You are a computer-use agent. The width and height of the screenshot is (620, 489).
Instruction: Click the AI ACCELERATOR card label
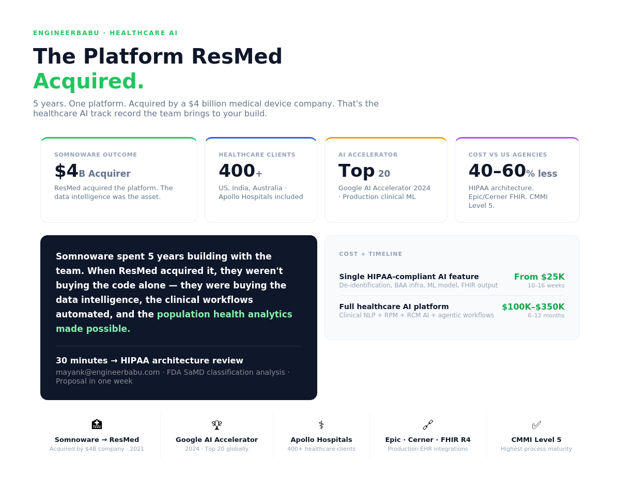[x=368, y=155]
